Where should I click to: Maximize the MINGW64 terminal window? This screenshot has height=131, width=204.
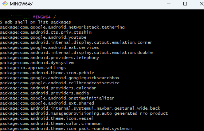(x=185, y=4)
